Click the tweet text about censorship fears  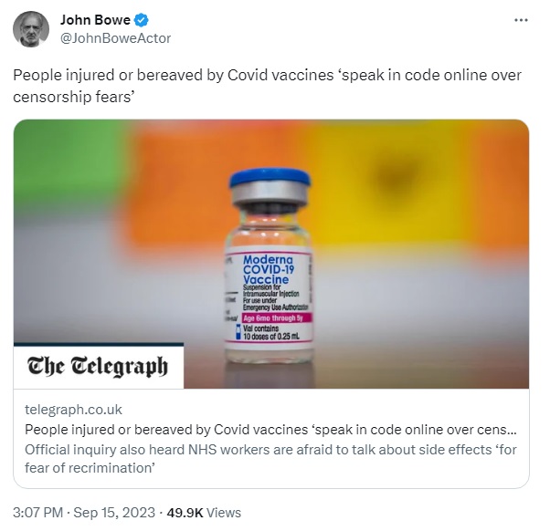pos(267,86)
